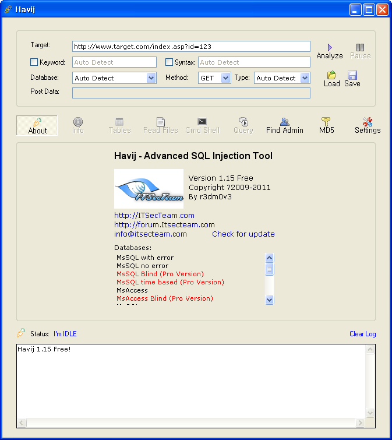Viewport: 392px width, 440px height.
Task: Click the Havij carrot icon in title bar
Action: [x=8, y=9]
